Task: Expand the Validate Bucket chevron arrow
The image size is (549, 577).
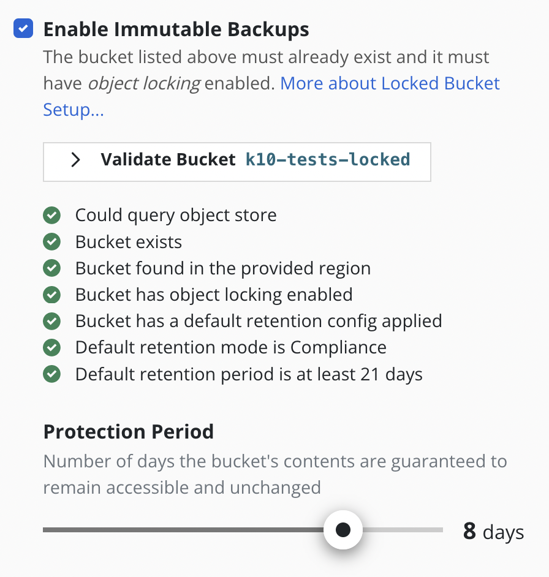Action: (75, 160)
